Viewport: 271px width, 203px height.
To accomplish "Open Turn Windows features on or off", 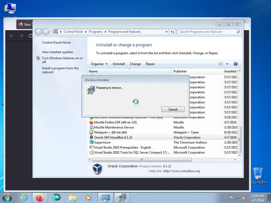I will (x=62, y=60).
